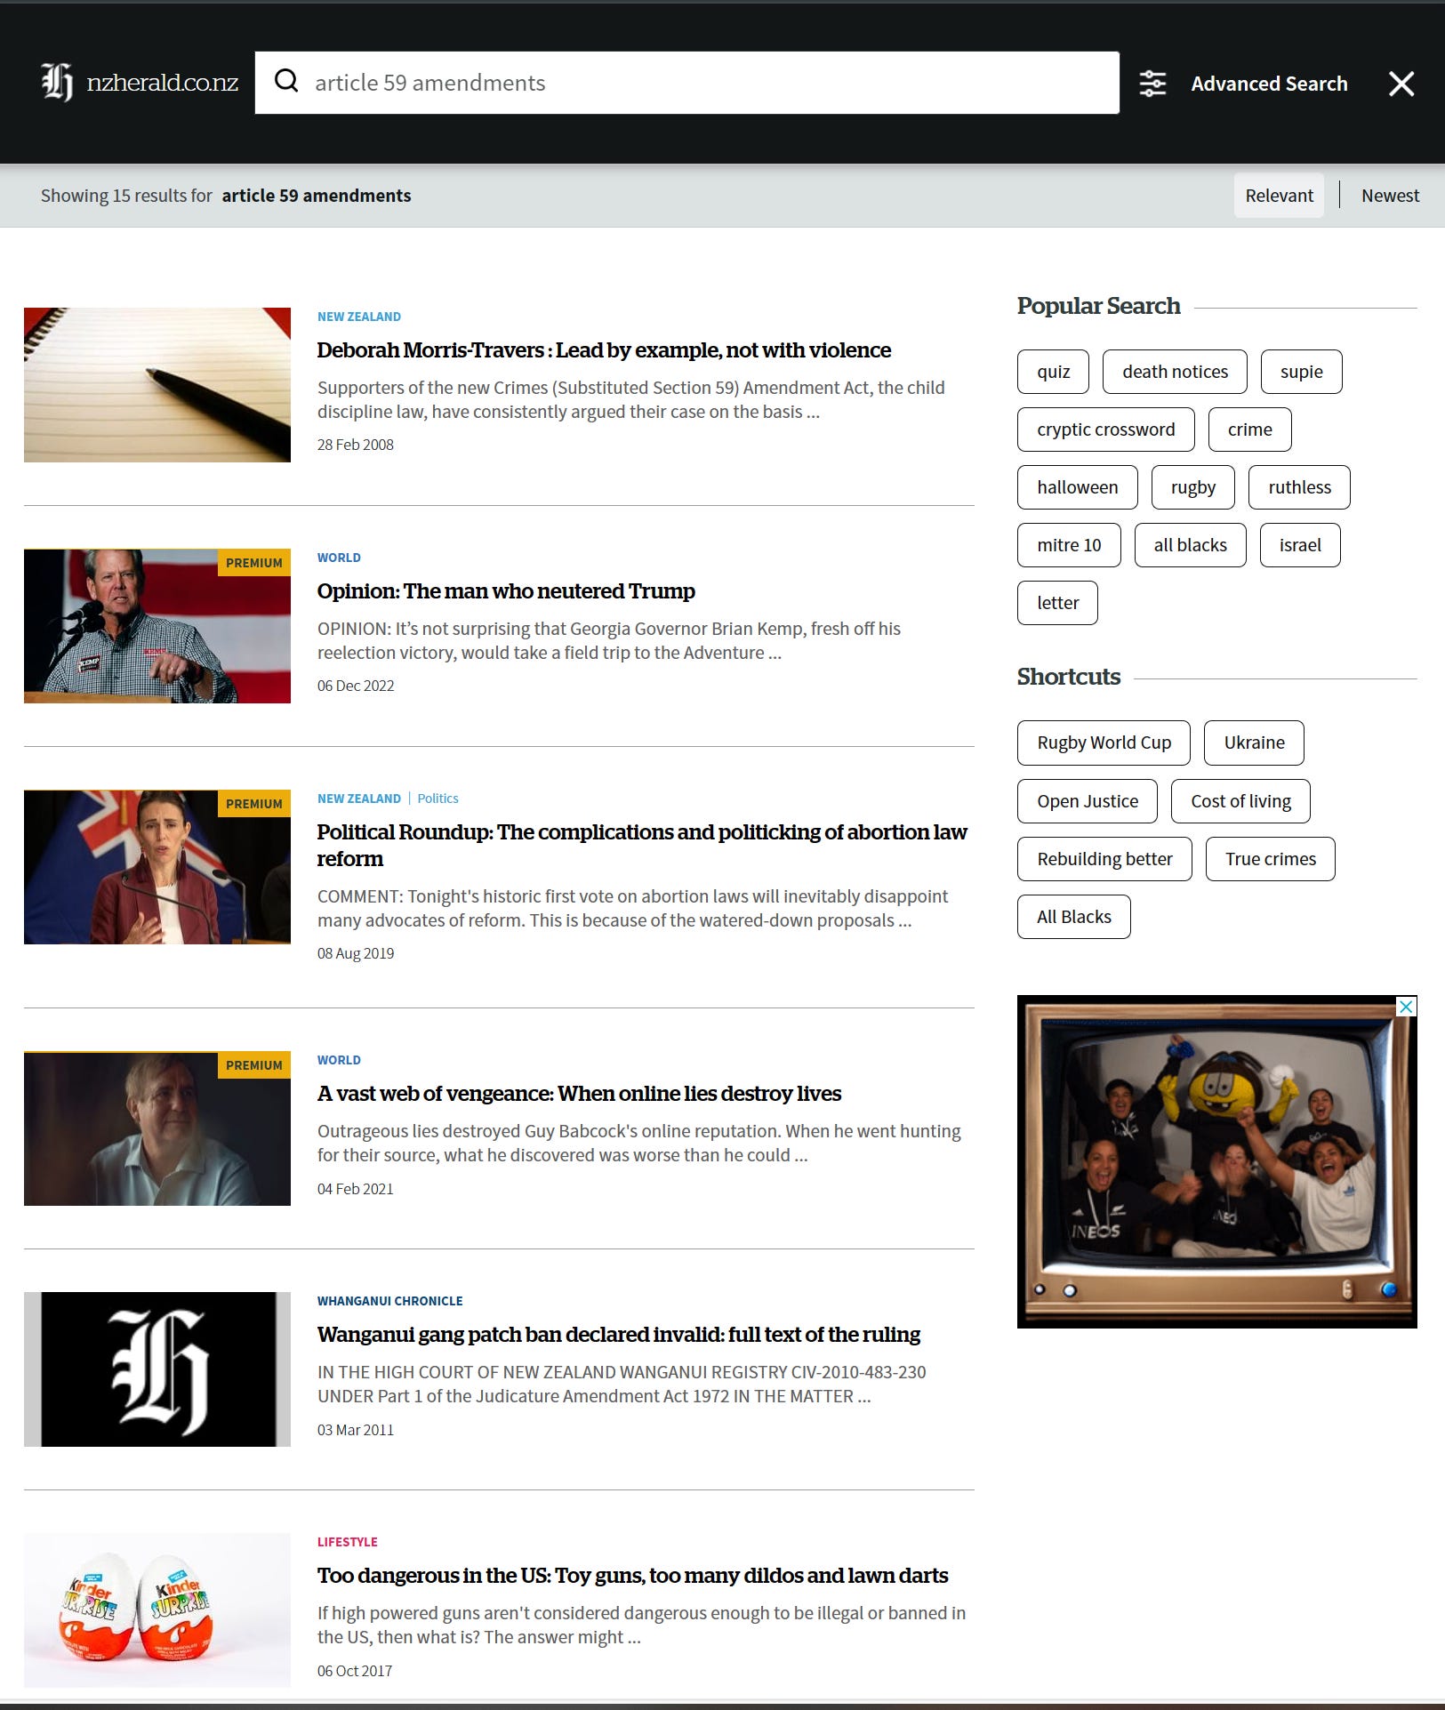Click the Herald logo thumbnail for Wanganui article
1445x1710 pixels.
[x=157, y=1369]
